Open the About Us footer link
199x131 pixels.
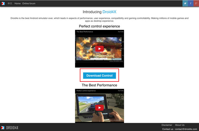pyautogui.click(x=180, y=125)
